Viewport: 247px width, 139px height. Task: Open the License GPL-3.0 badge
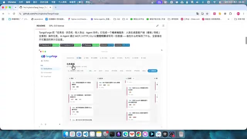point(122,45)
